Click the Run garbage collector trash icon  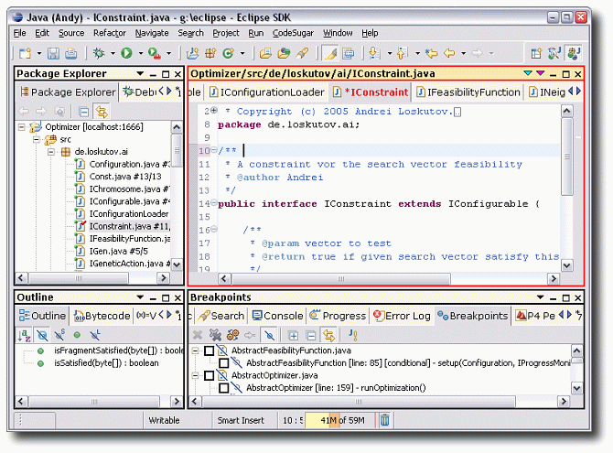coord(385,420)
